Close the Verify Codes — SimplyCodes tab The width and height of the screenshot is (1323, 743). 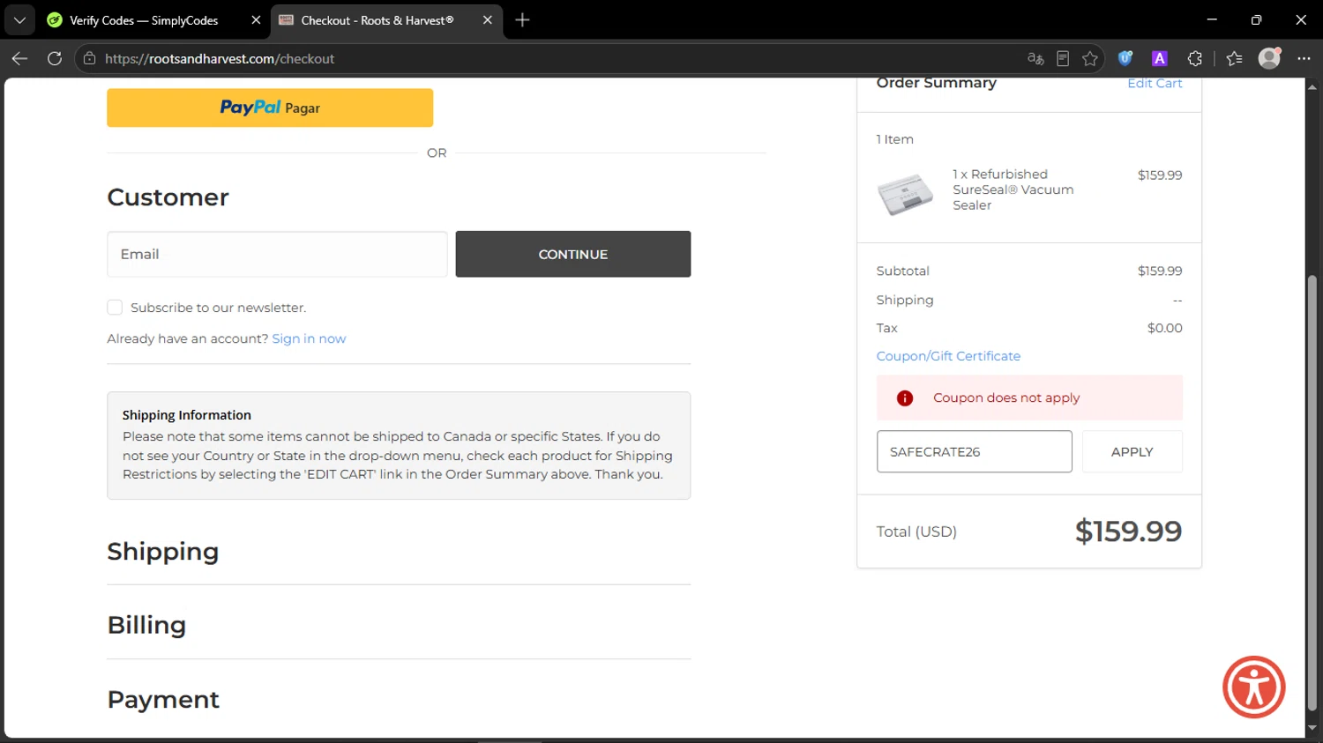[256, 19]
